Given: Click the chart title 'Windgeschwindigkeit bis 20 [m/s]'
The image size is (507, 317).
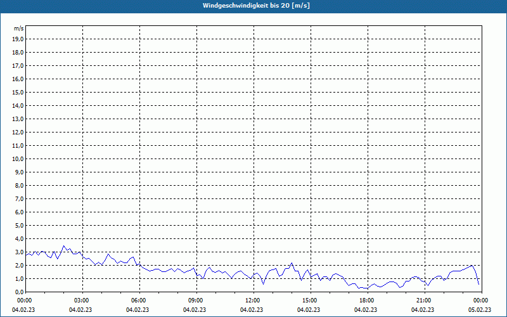Looking at the screenshot, I should 256,6.
